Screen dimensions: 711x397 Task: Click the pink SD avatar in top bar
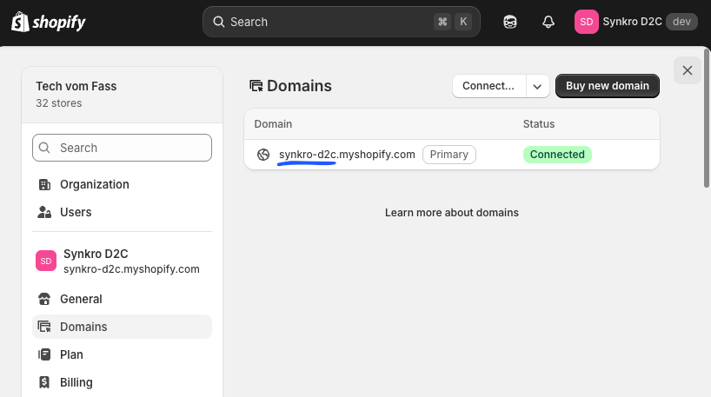click(587, 22)
